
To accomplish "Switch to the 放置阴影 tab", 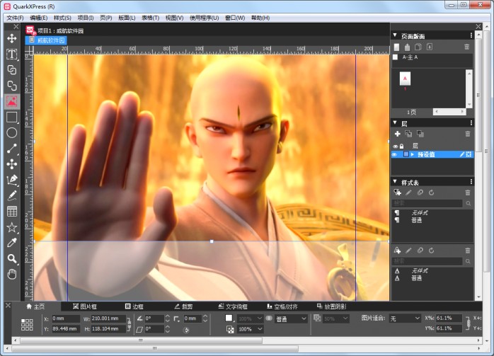I will [331, 306].
